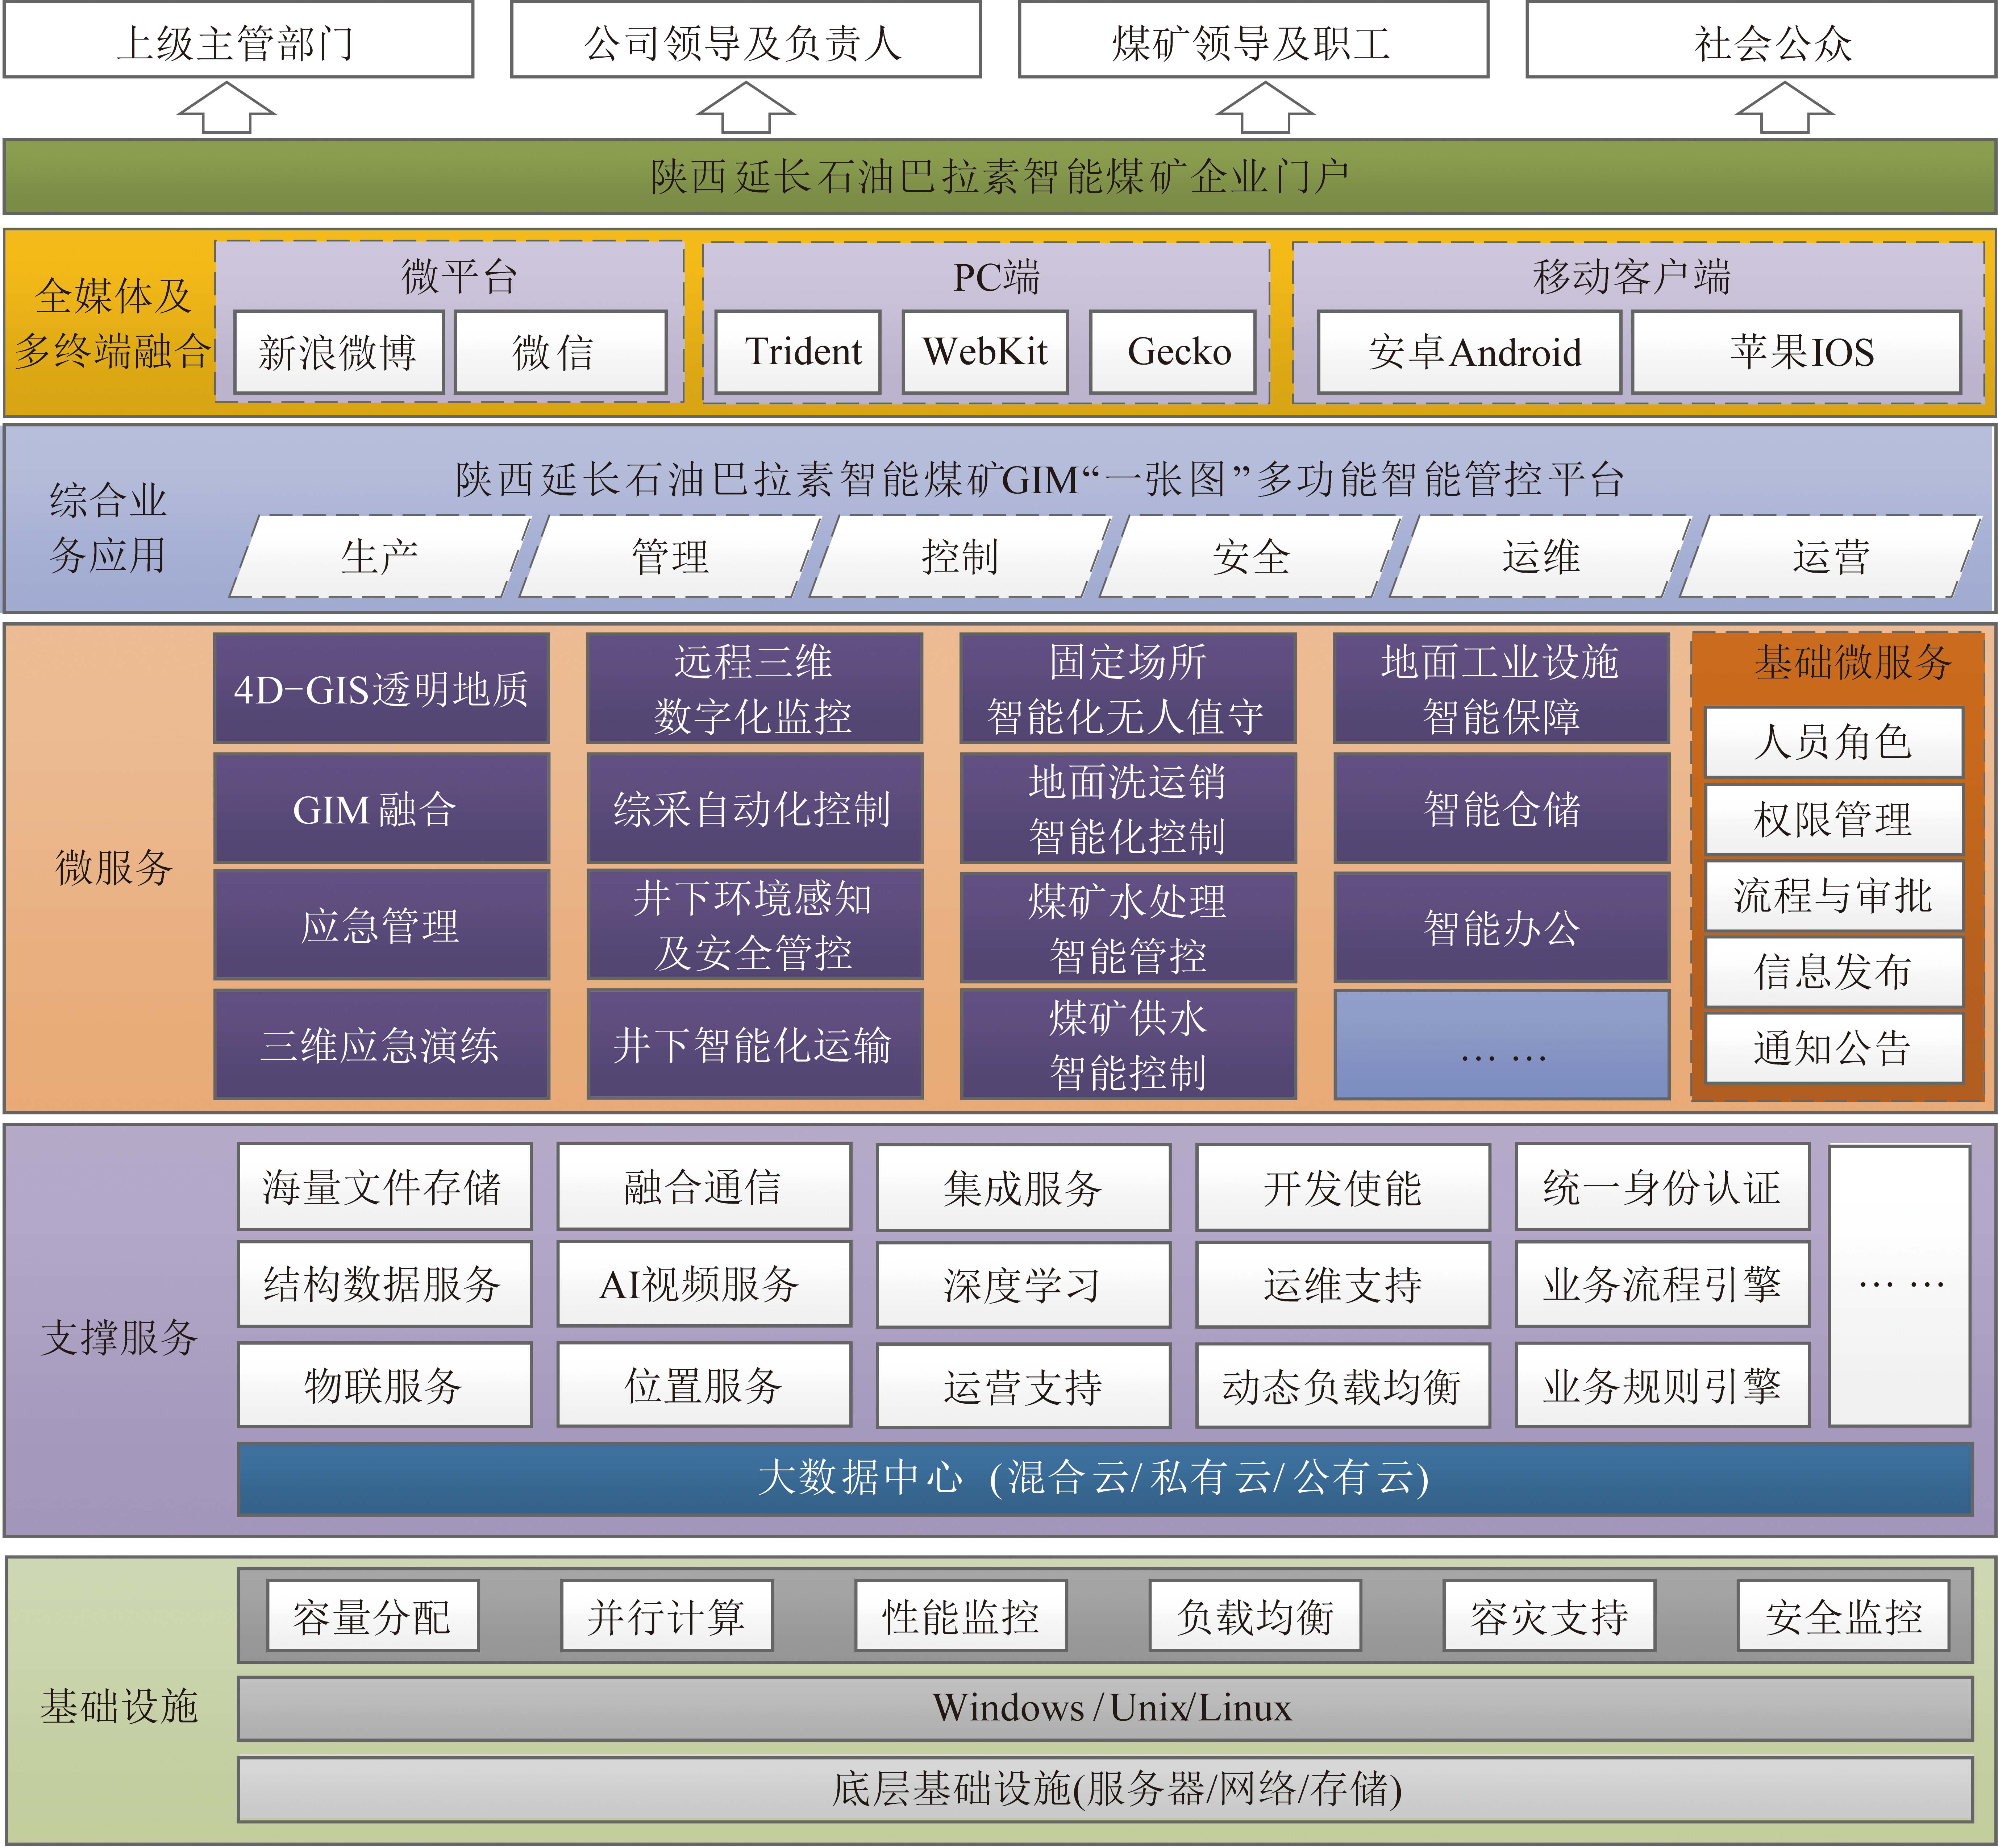1998x1848 pixels.
Task: Click 固定场所智能化无人值守 block
Action: pos(1128,688)
